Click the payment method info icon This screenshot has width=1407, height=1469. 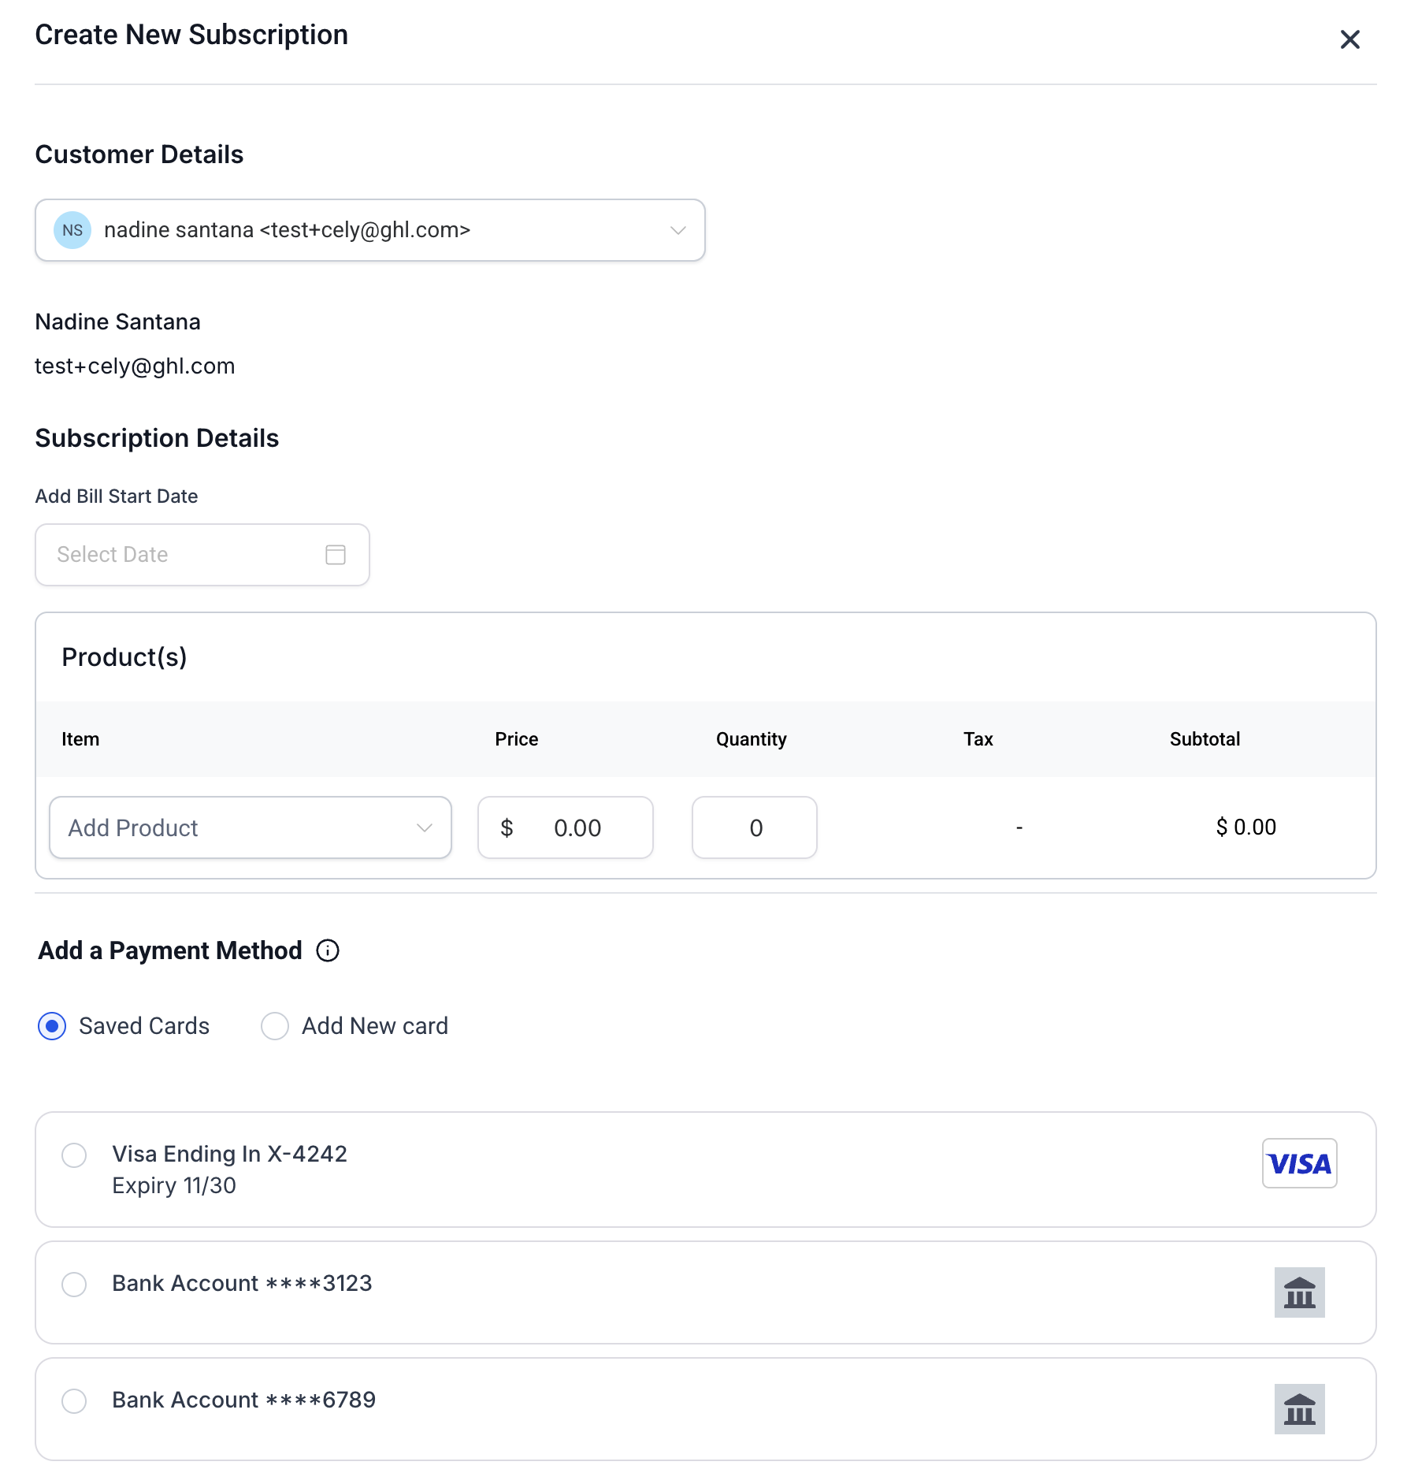(x=328, y=951)
